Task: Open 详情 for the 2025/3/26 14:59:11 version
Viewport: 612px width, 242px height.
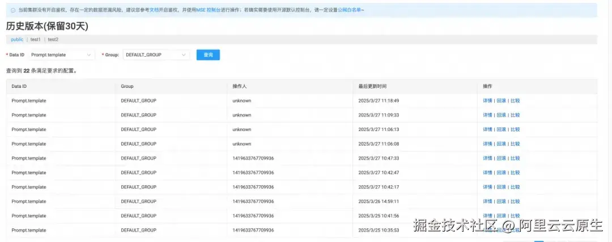Action: 487,201
